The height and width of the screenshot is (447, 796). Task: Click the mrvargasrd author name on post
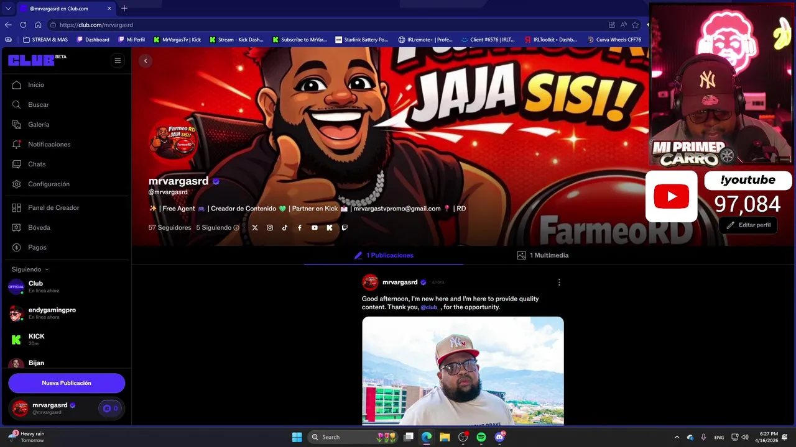tap(400, 282)
